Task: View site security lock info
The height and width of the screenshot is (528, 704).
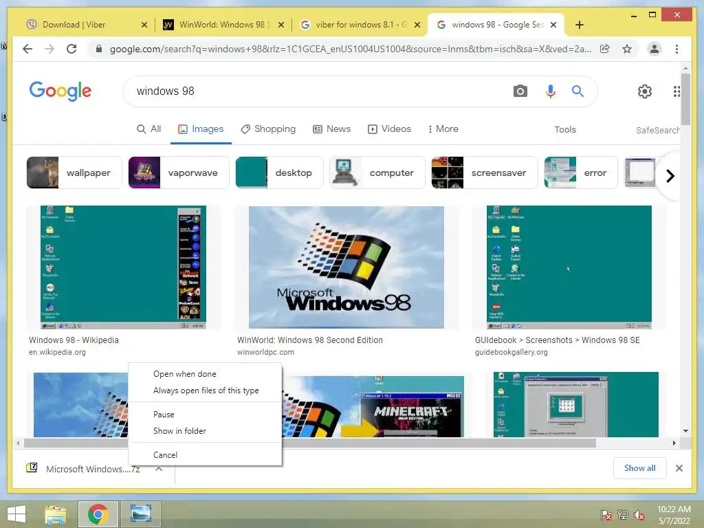Action: pyautogui.click(x=99, y=49)
